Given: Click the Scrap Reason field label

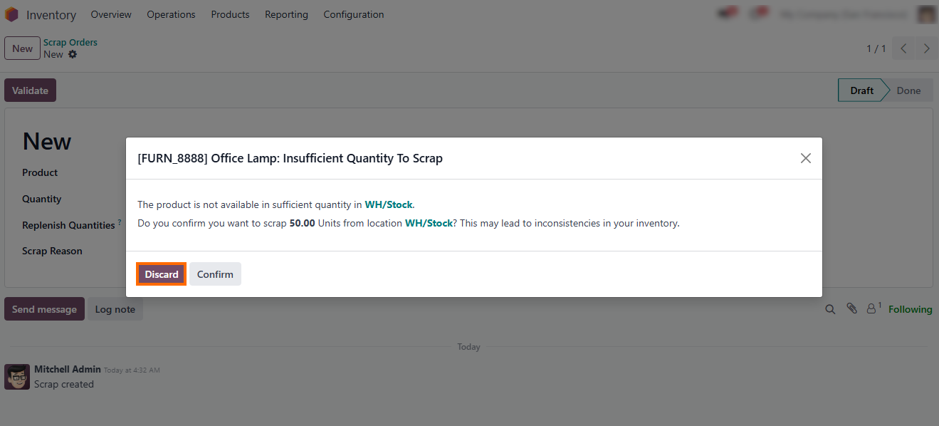Looking at the screenshot, I should (x=52, y=251).
